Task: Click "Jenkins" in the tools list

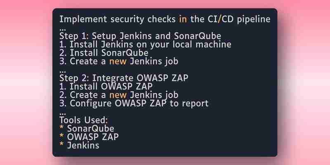Action: [x=83, y=146]
